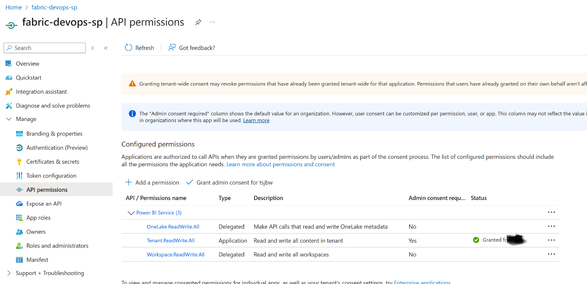The height and width of the screenshot is (284, 587).
Task: Click the 'Configured permissions' heading
Action: coord(158,144)
